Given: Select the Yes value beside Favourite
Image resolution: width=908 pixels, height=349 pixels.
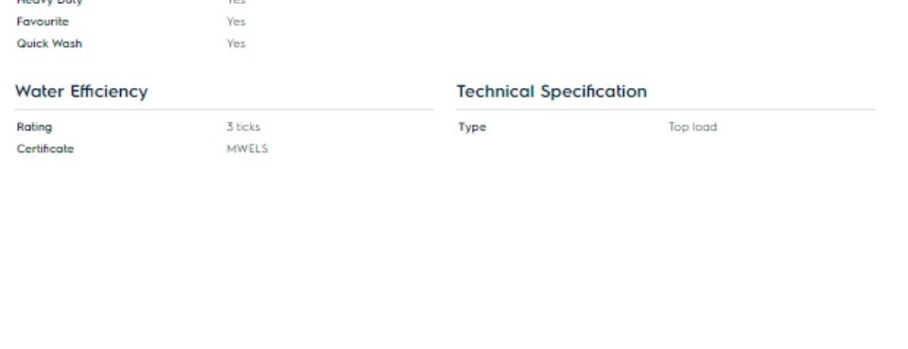Looking at the screenshot, I should click(x=236, y=22).
